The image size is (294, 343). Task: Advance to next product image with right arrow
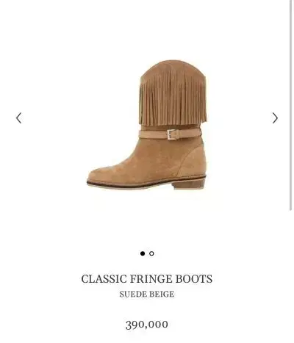coord(275,118)
